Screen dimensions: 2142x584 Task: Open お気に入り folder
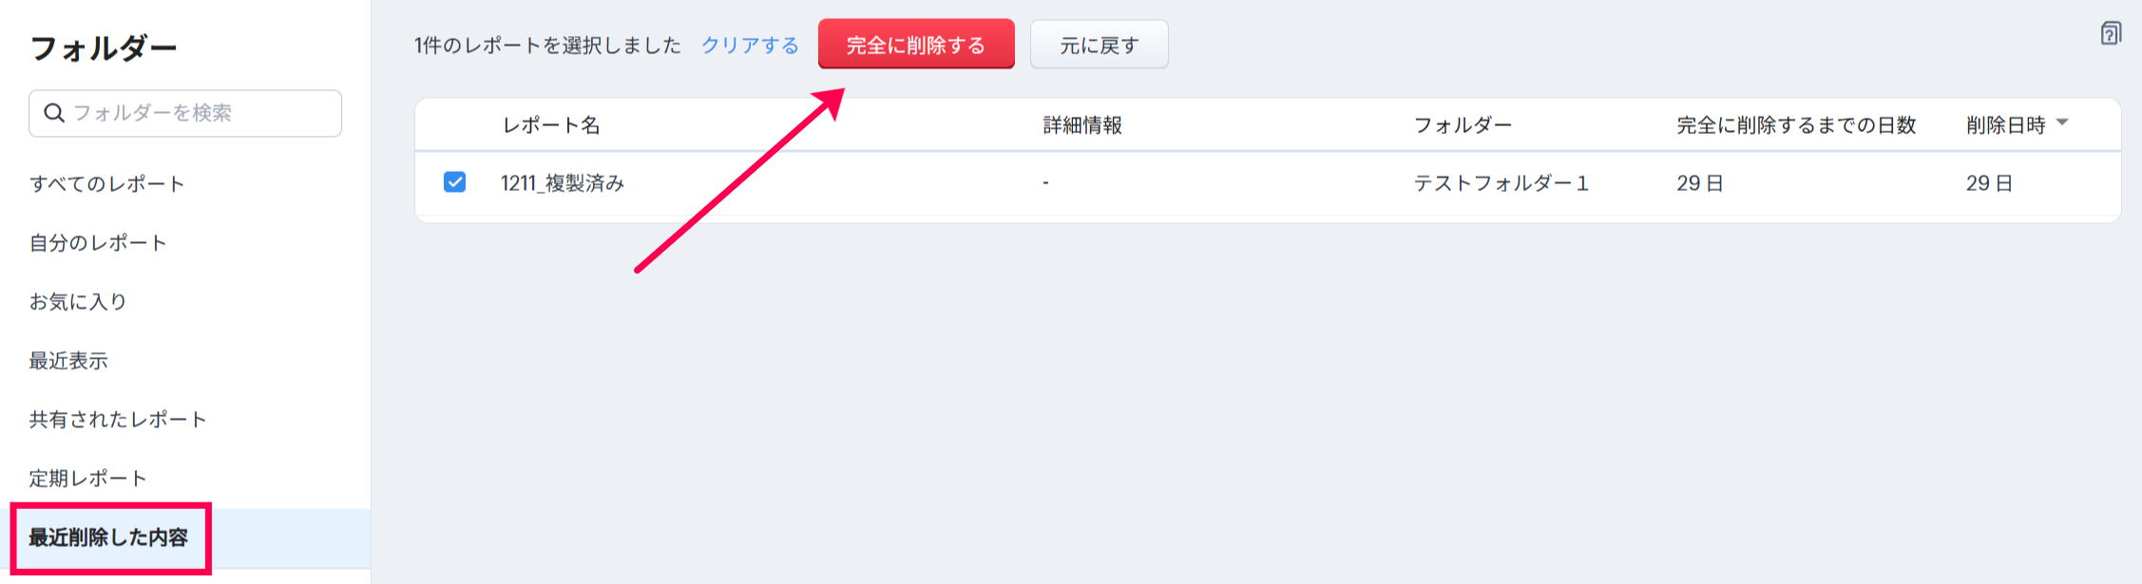click(78, 302)
